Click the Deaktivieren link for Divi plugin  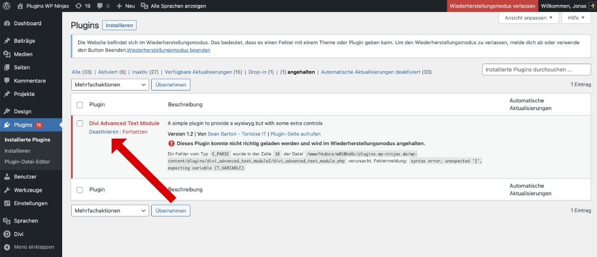click(x=103, y=132)
